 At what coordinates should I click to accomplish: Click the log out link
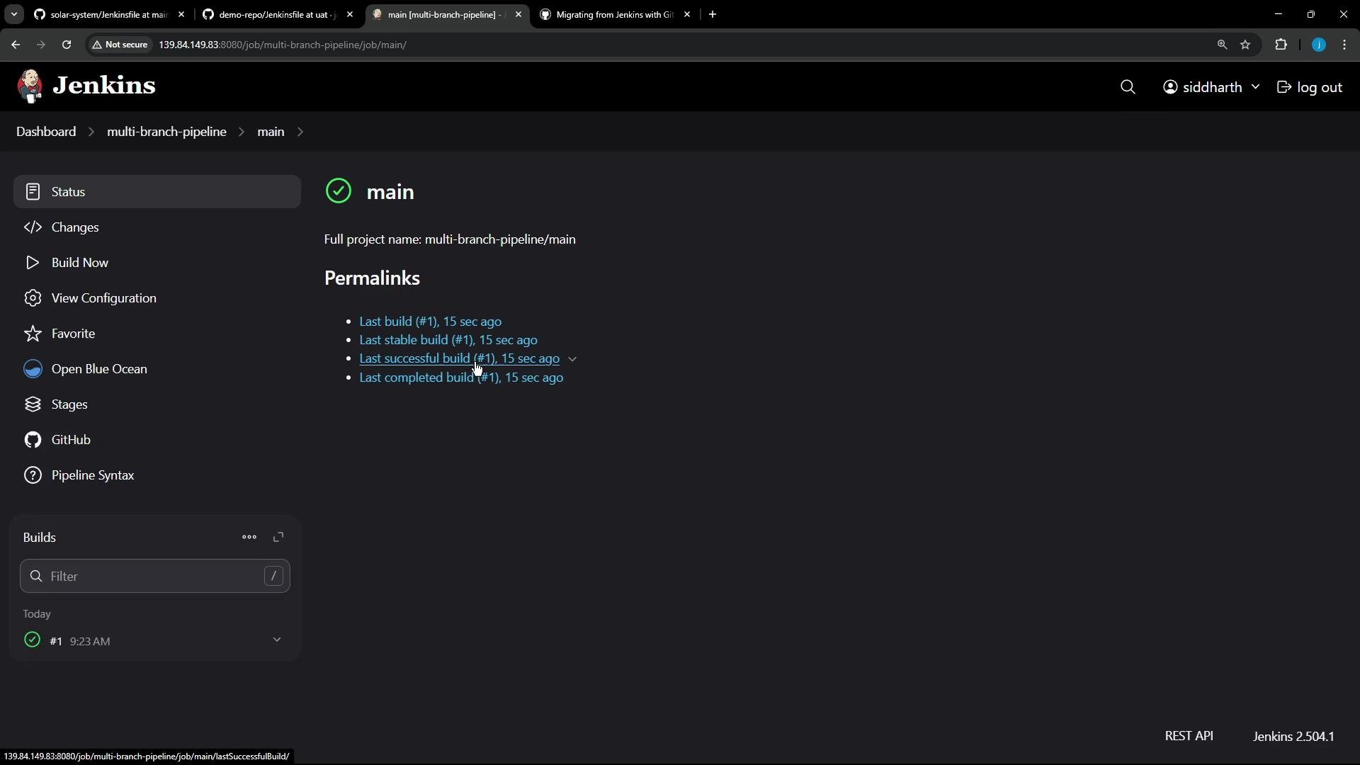click(1310, 87)
